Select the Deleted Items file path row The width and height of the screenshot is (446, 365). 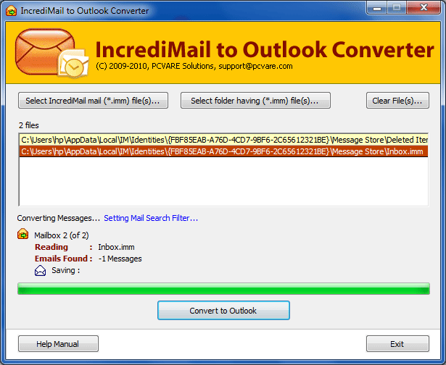coord(223,140)
